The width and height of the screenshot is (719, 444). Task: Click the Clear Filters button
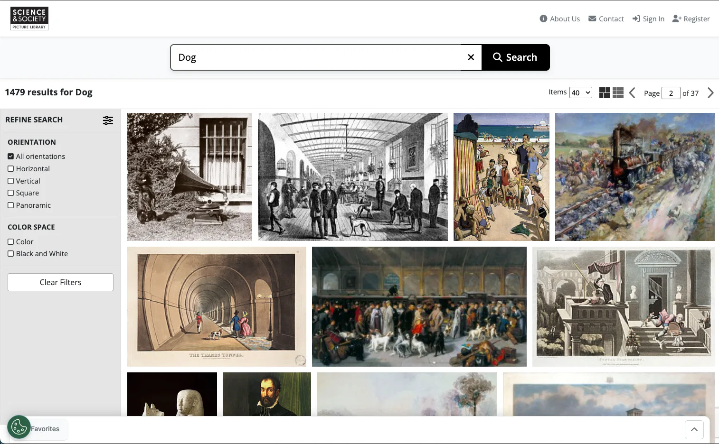[x=60, y=282]
